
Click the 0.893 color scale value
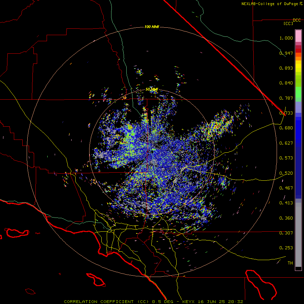[286, 68]
